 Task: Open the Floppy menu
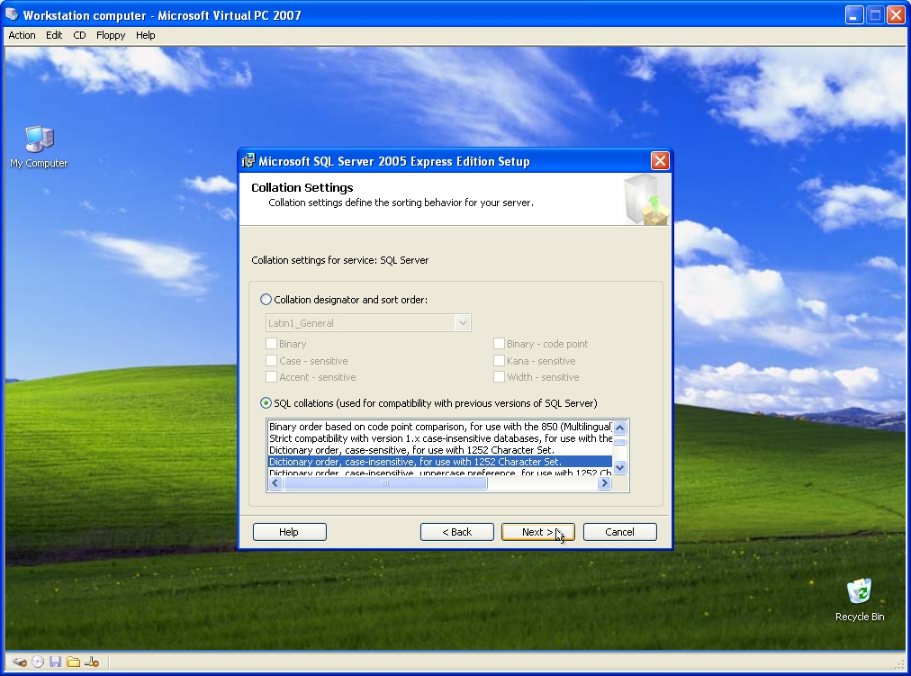111,35
